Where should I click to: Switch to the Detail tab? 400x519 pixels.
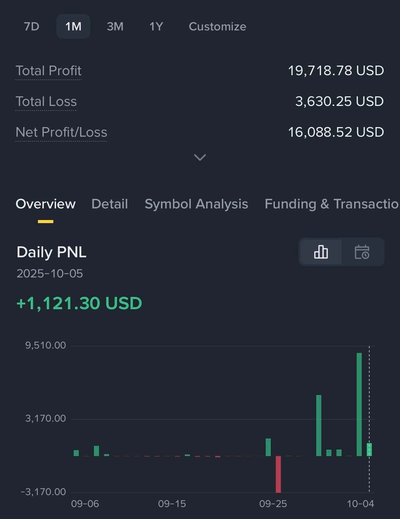110,204
